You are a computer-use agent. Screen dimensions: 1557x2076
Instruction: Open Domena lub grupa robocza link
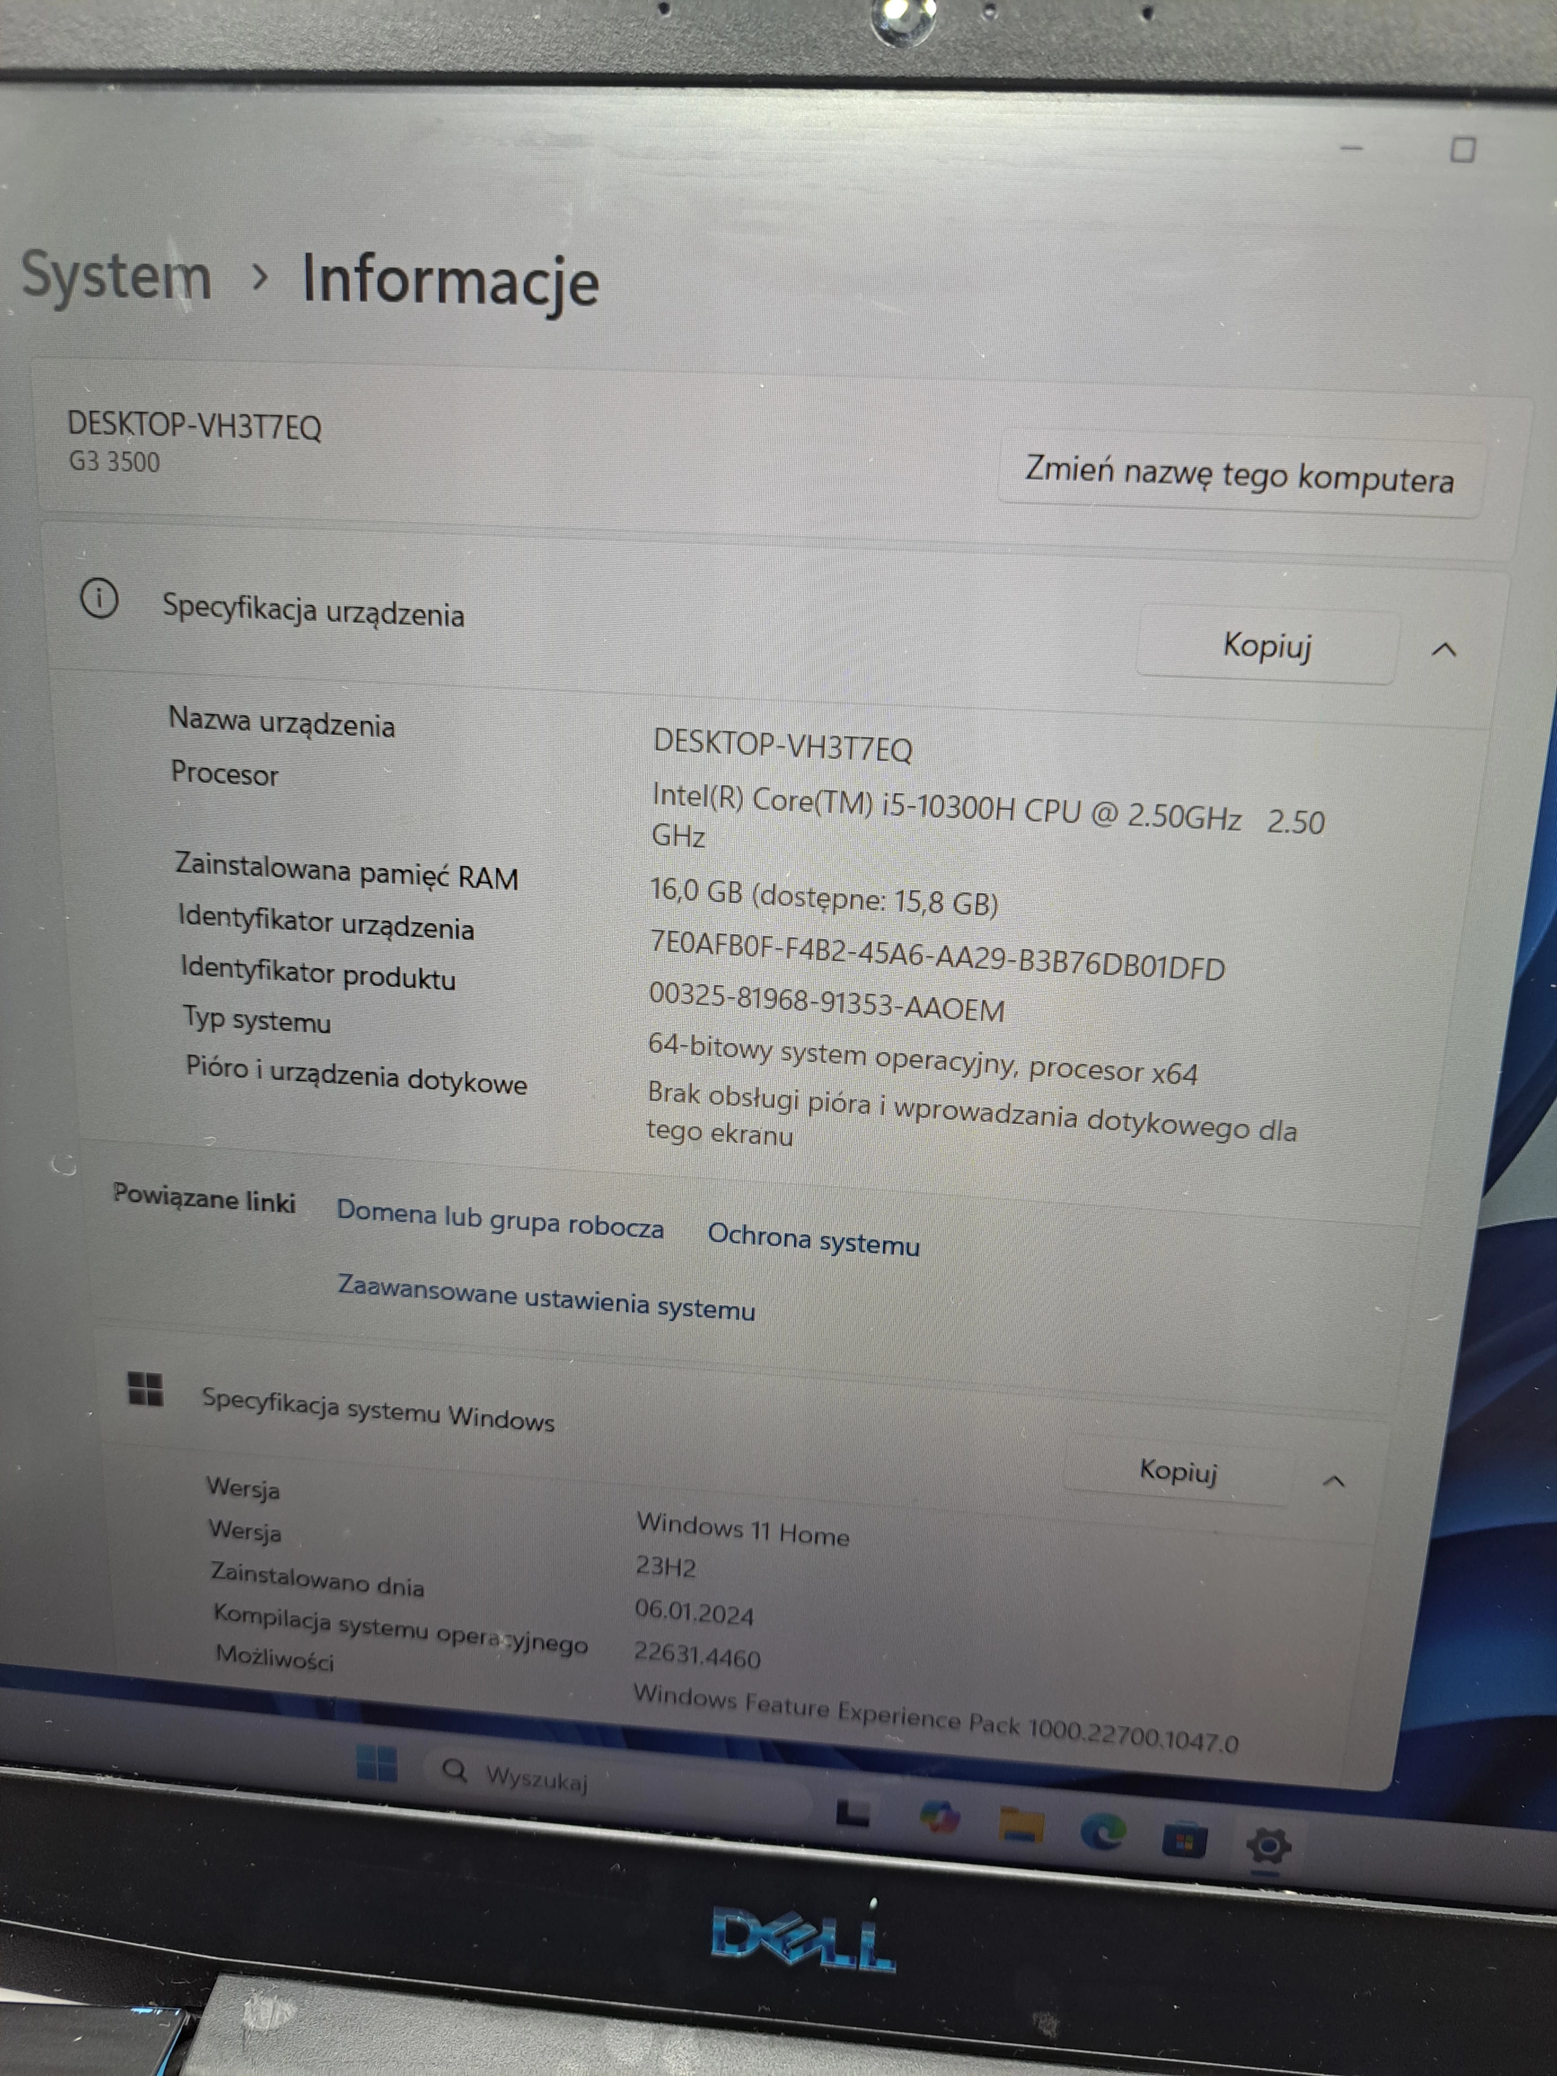tap(500, 1219)
